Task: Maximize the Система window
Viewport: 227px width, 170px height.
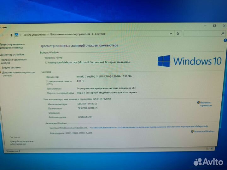Action: tap(214, 25)
